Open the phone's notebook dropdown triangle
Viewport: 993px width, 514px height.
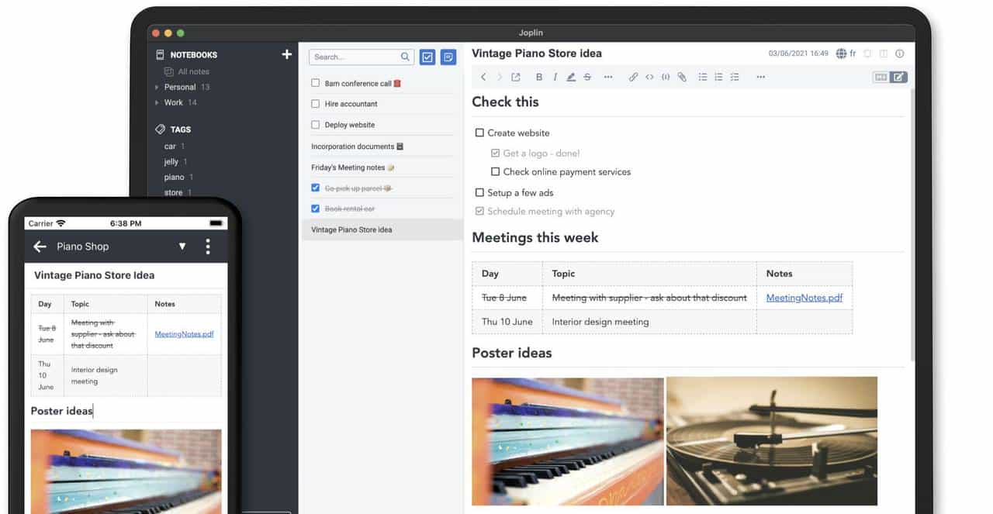[182, 247]
